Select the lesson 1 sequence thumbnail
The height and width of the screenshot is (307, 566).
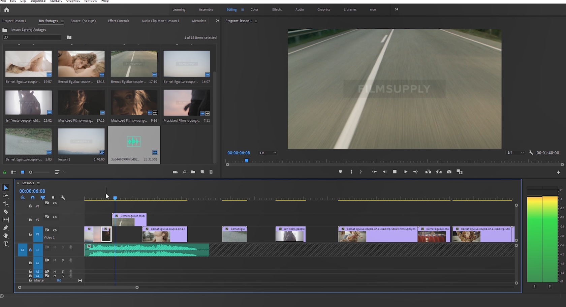[81, 141]
